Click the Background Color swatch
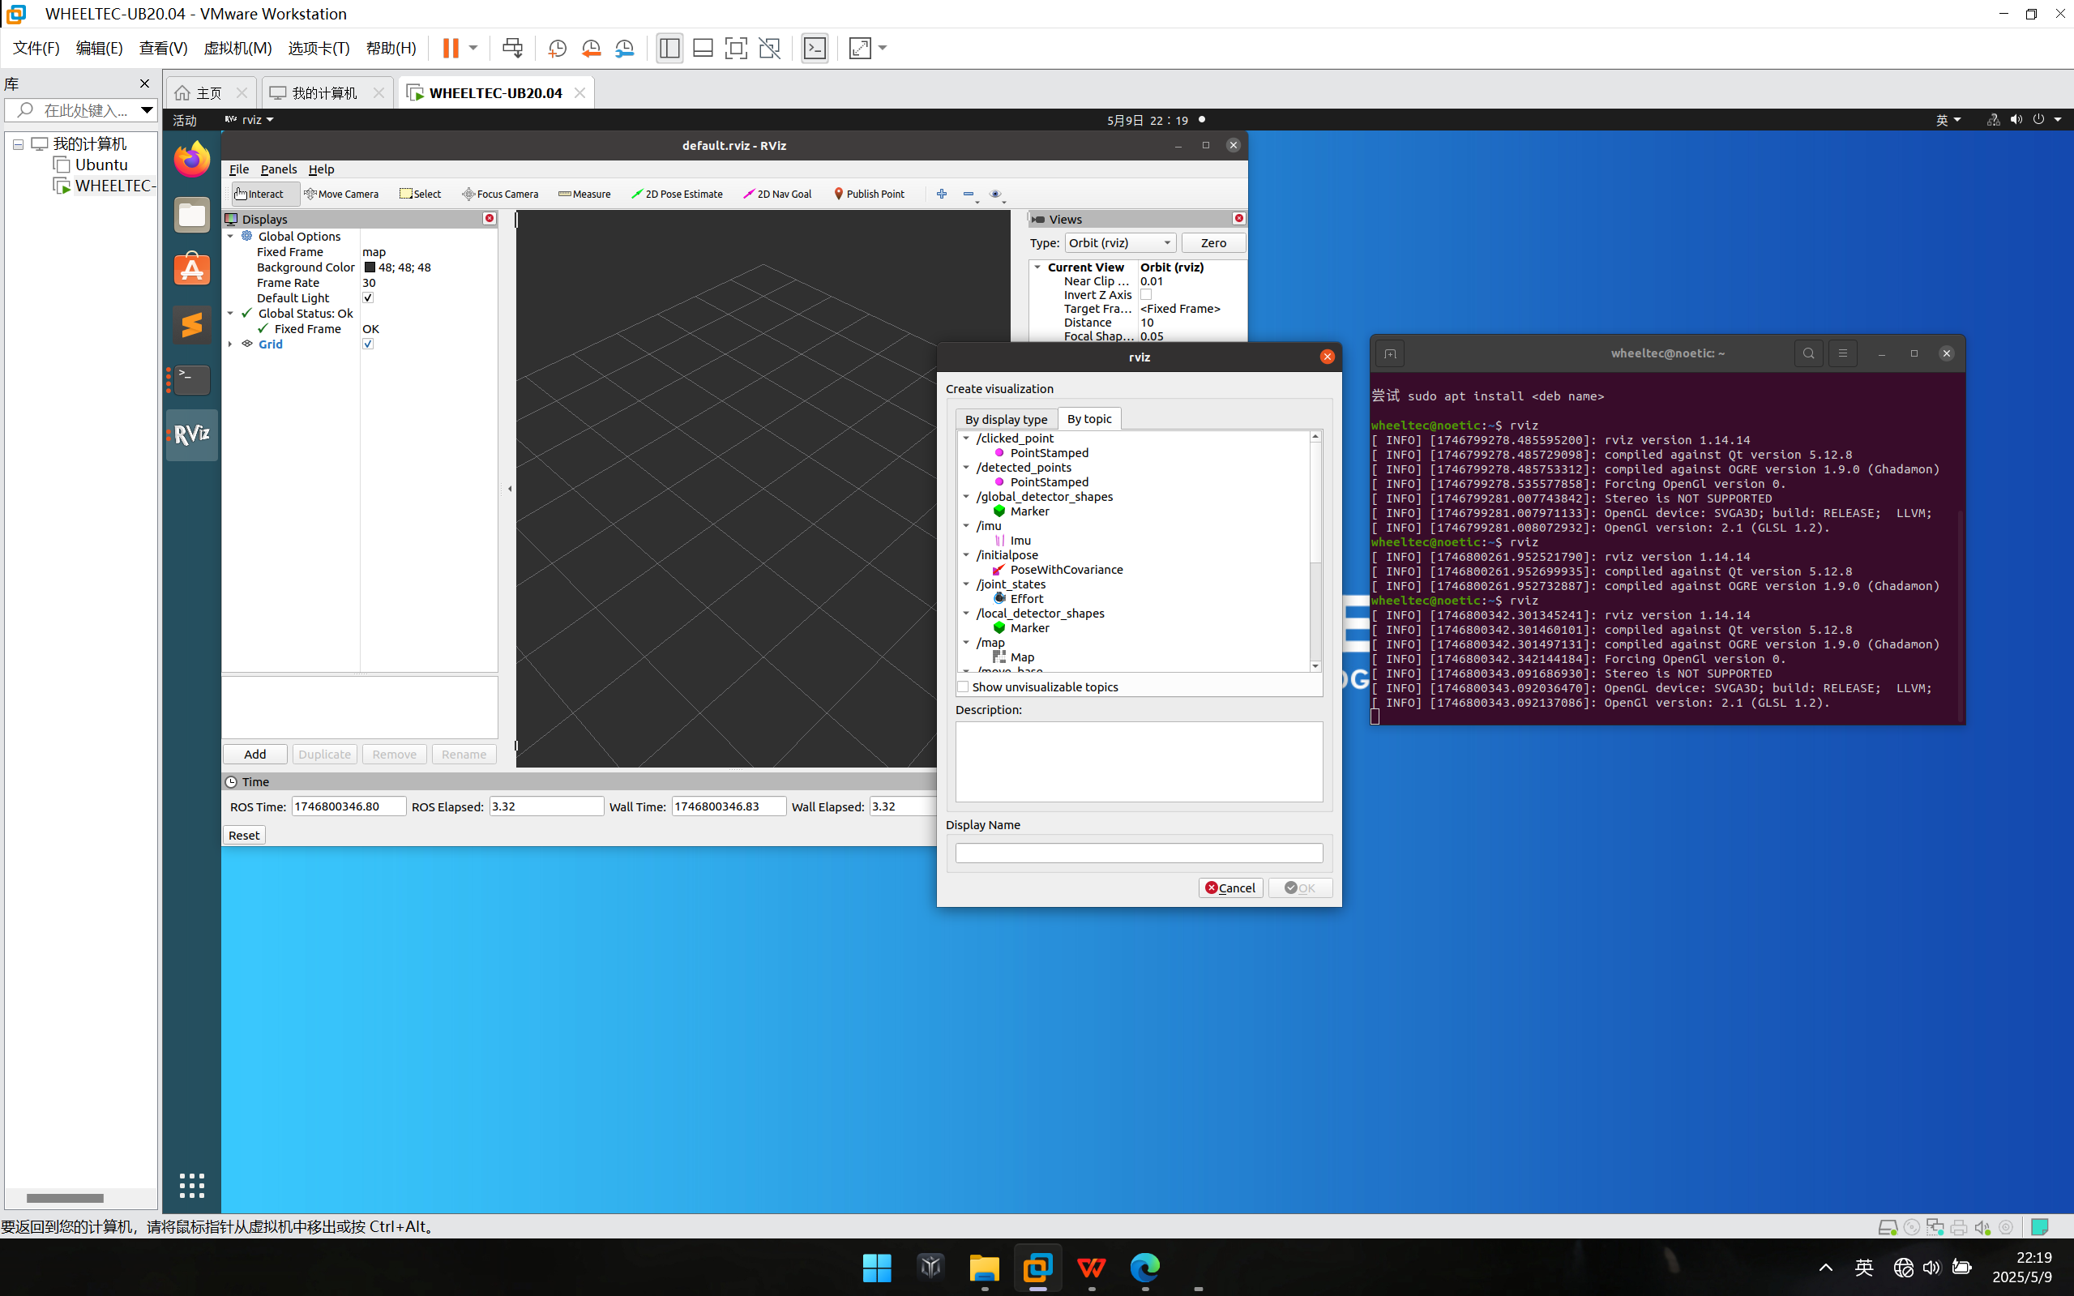Screen dimensions: 2074x1296 point(370,267)
